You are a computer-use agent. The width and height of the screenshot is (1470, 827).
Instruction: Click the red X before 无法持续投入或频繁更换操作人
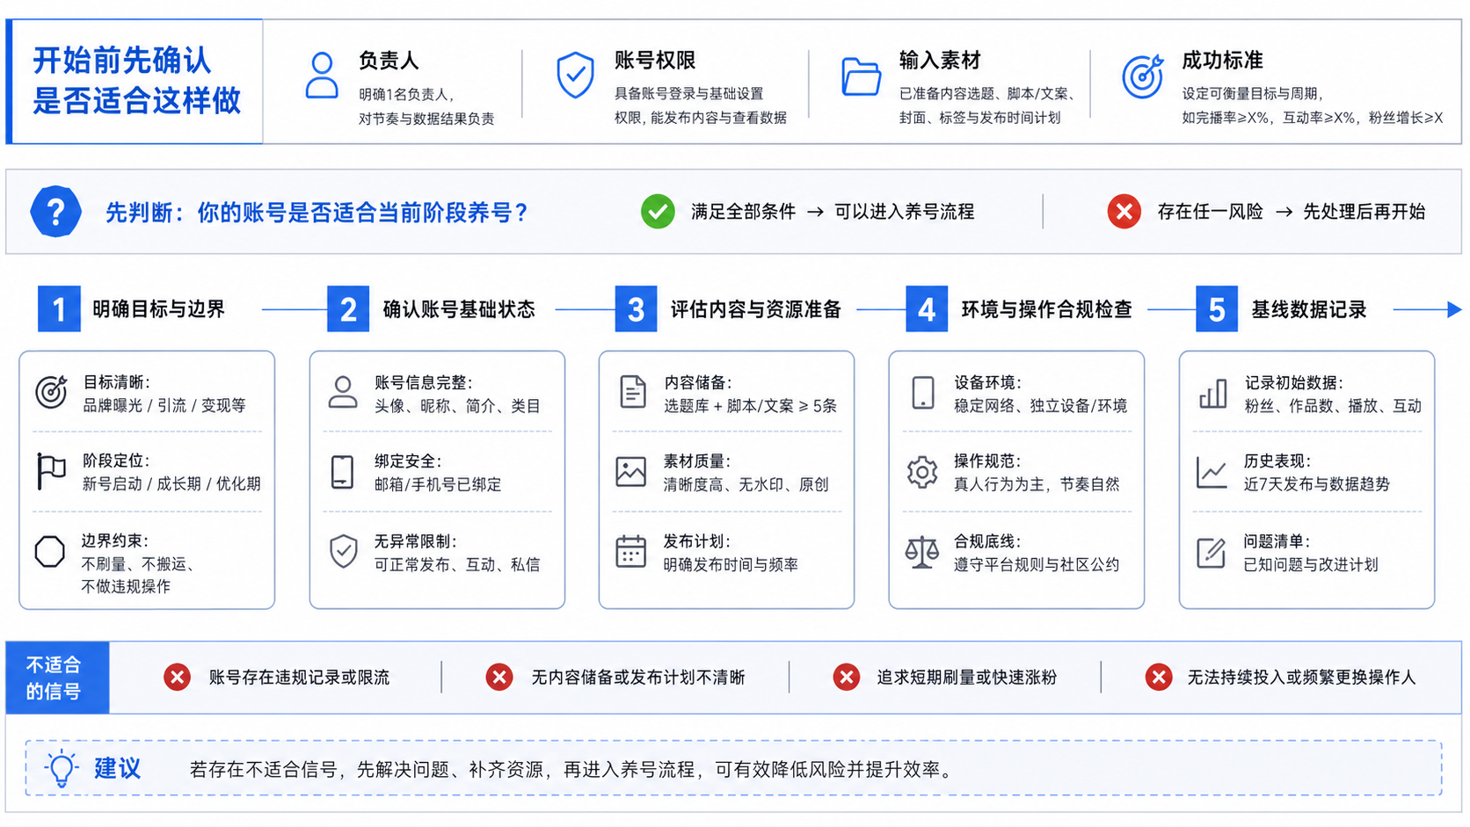pyautogui.click(x=1159, y=677)
